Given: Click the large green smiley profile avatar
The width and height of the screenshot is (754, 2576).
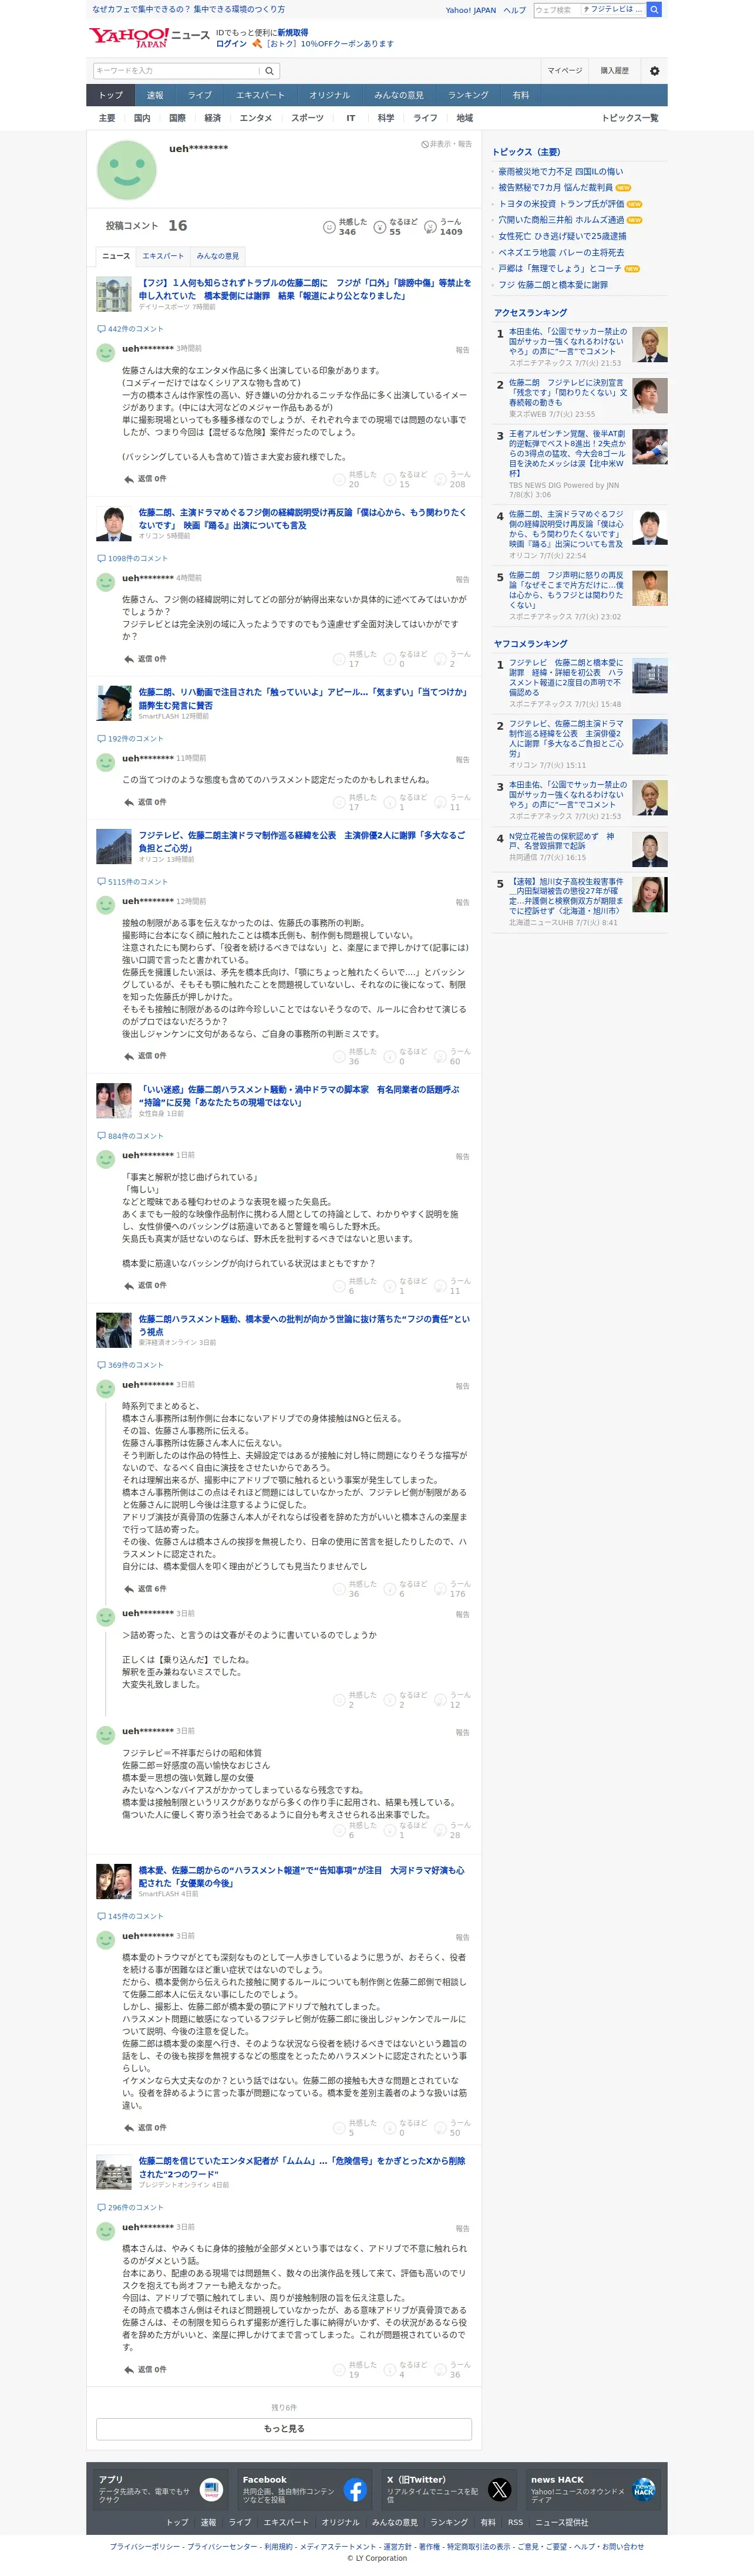Looking at the screenshot, I should click(127, 170).
